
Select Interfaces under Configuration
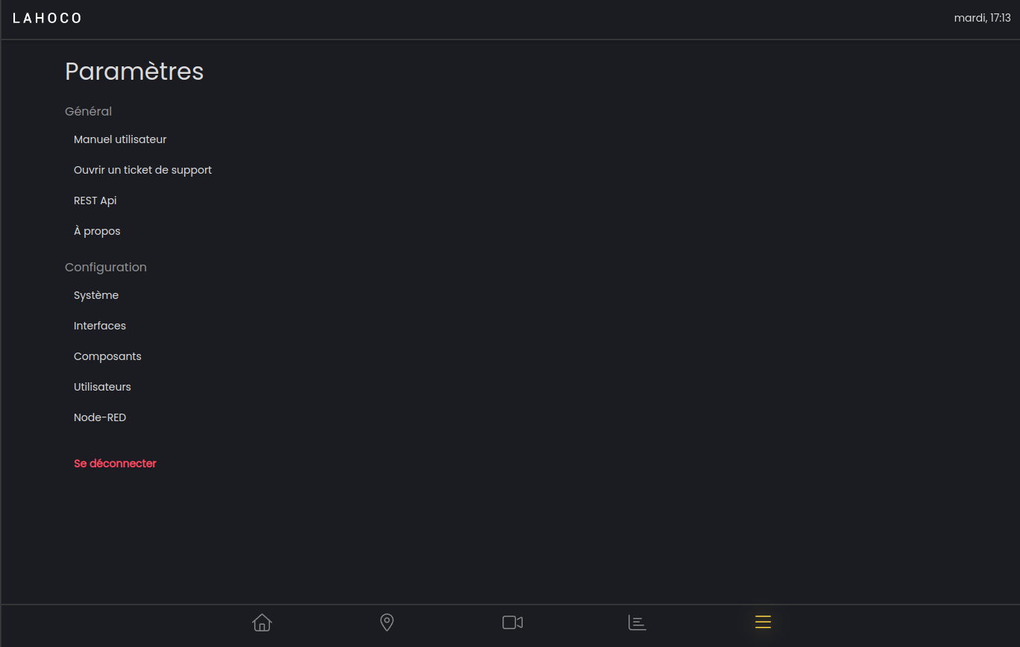(100, 326)
